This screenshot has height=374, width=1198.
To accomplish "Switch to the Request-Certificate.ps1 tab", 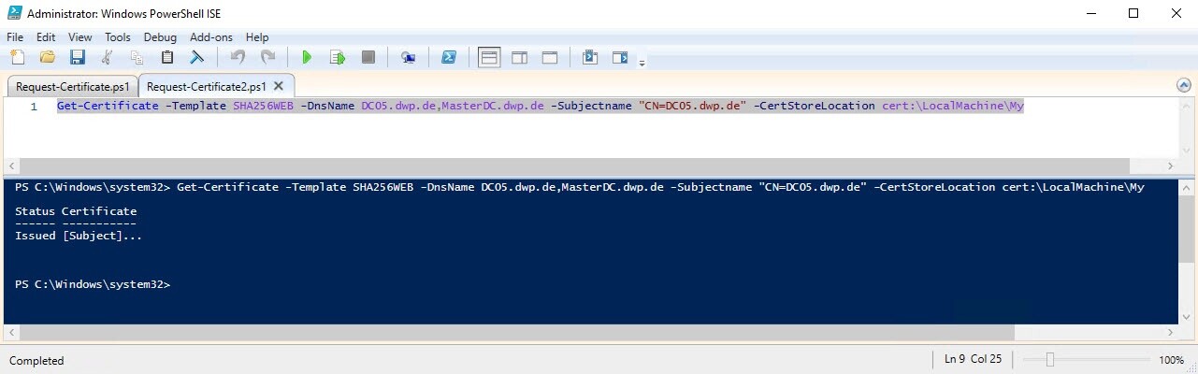I will [72, 86].
